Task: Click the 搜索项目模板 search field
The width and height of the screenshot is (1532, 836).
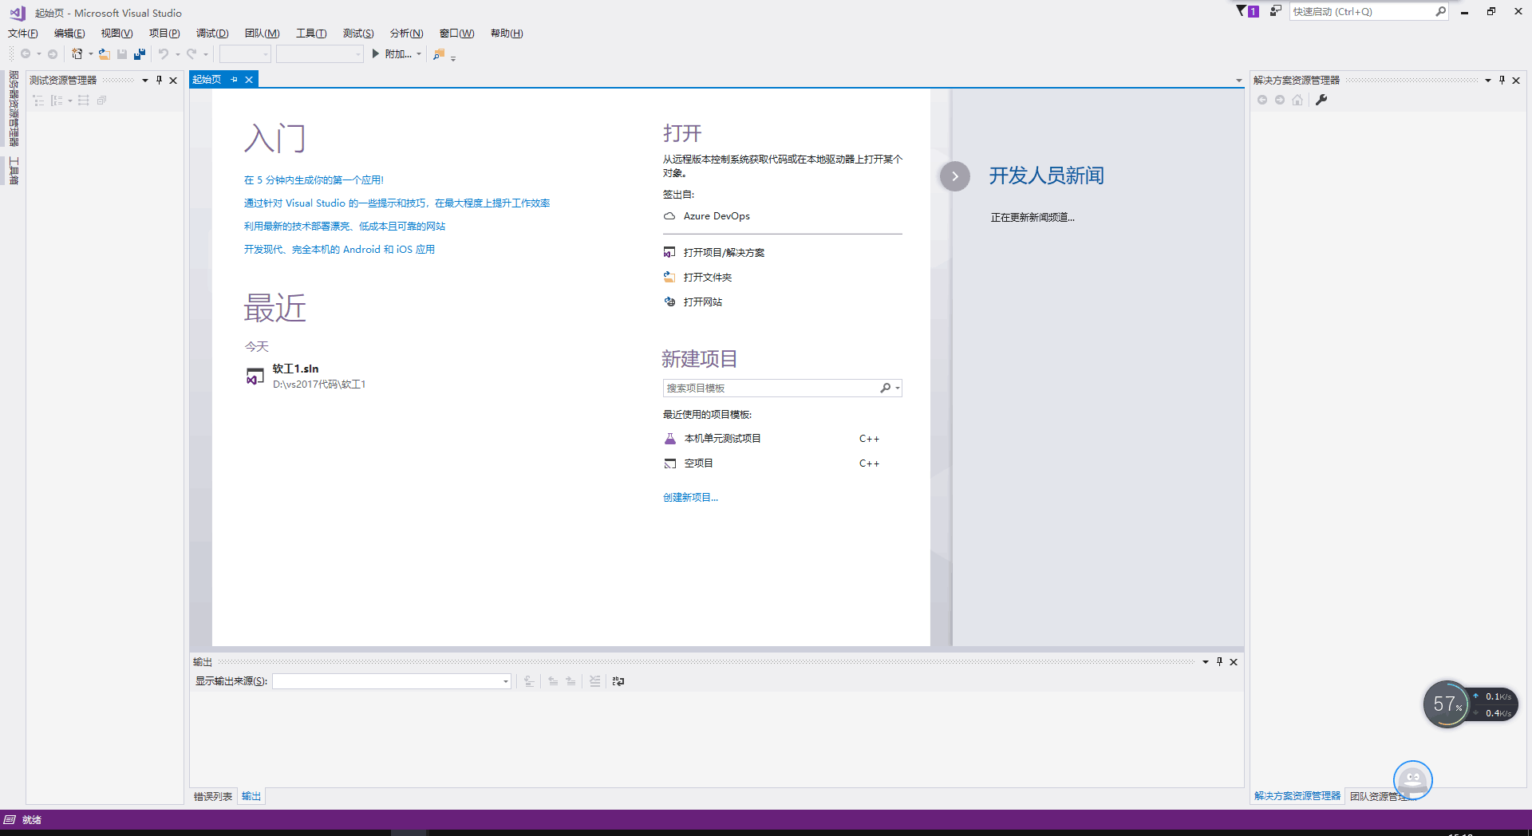Action: coord(772,388)
